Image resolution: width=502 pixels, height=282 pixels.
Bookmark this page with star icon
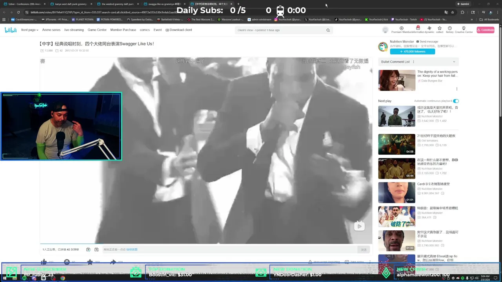coord(452,12)
